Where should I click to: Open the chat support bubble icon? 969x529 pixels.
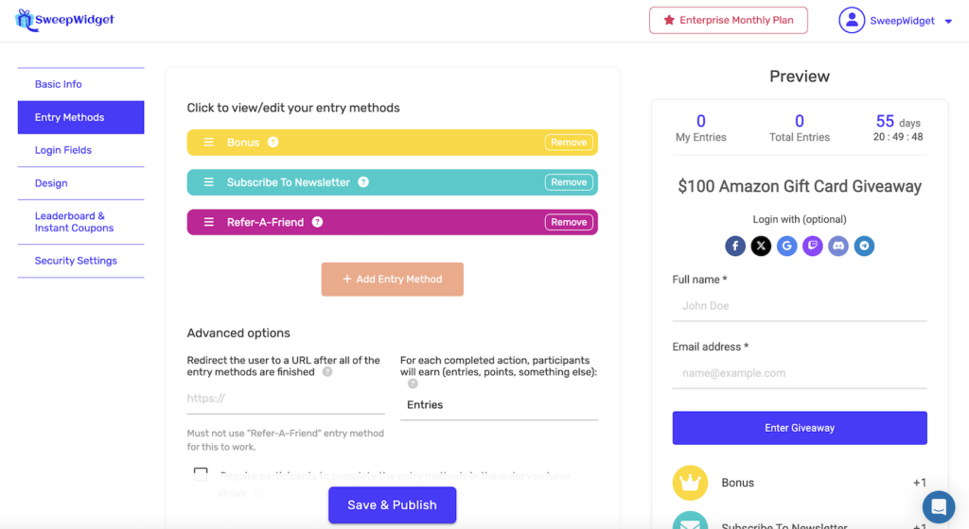click(939, 507)
